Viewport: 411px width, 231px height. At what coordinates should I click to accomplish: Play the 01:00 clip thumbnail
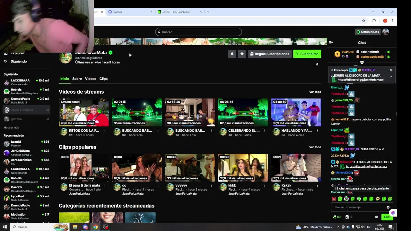(137, 167)
